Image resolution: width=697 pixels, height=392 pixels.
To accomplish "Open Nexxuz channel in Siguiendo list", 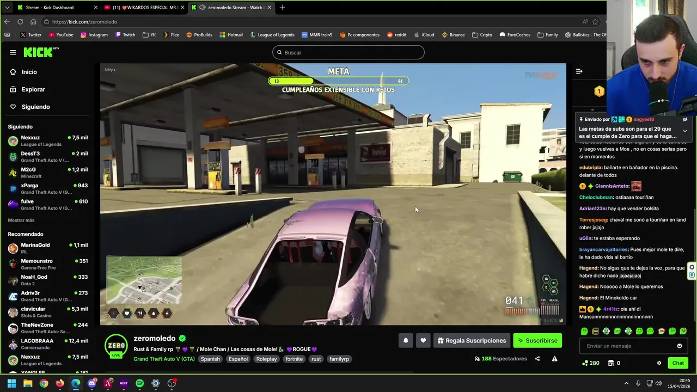I will click(48, 140).
